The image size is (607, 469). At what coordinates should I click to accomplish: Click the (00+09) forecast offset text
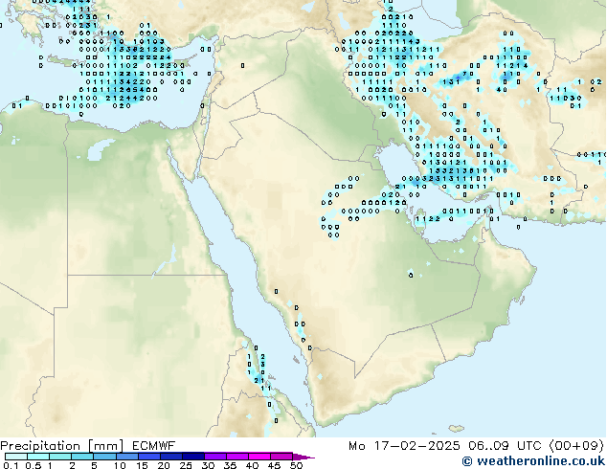click(x=576, y=446)
